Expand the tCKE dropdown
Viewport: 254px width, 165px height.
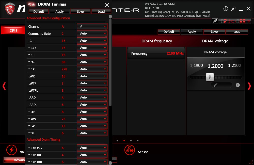click(92, 133)
